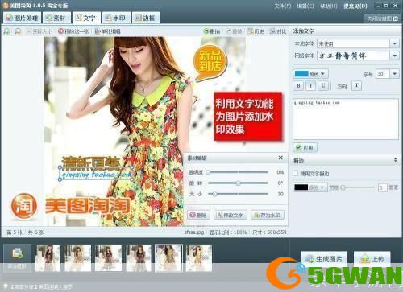Select the 清新夏装 text overlay
Image resolution: width=403 pixels, height=292 pixels.
(91, 163)
